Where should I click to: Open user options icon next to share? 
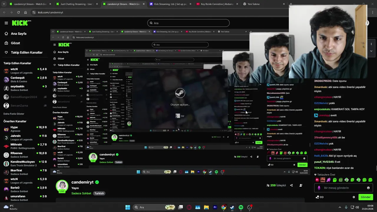pyautogui.click(x=301, y=185)
